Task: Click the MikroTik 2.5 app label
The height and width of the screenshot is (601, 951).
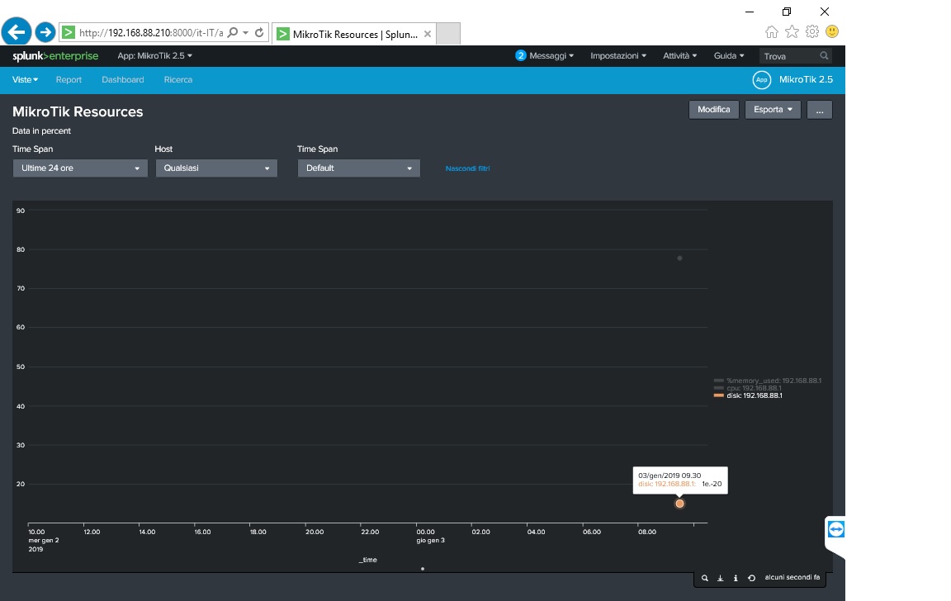Action: coord(806,80)
